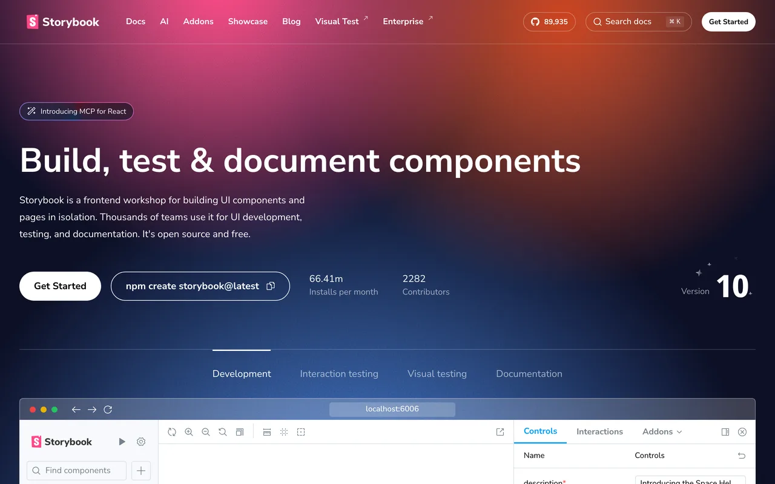Click the Name column header

[534, 456]
